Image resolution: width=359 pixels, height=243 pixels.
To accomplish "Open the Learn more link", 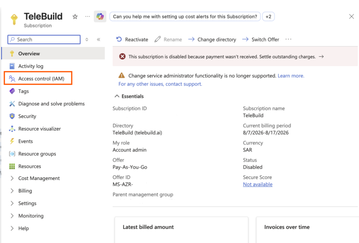I will 291,76.
